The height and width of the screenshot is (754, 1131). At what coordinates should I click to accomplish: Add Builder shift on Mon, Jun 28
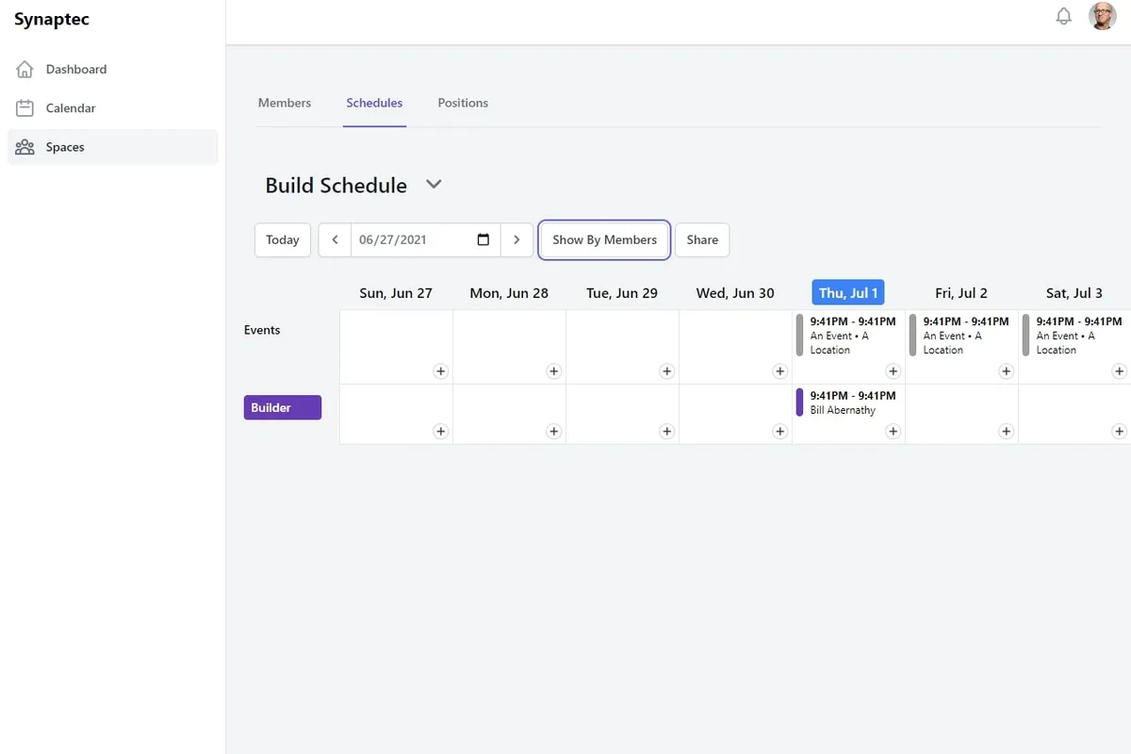[x=553, y=432]
